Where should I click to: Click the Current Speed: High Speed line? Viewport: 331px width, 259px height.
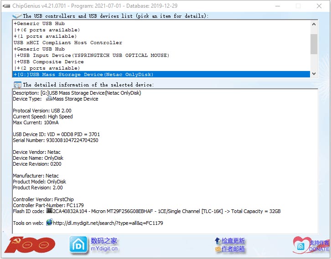pyautogui.click(x=43, y=117)
